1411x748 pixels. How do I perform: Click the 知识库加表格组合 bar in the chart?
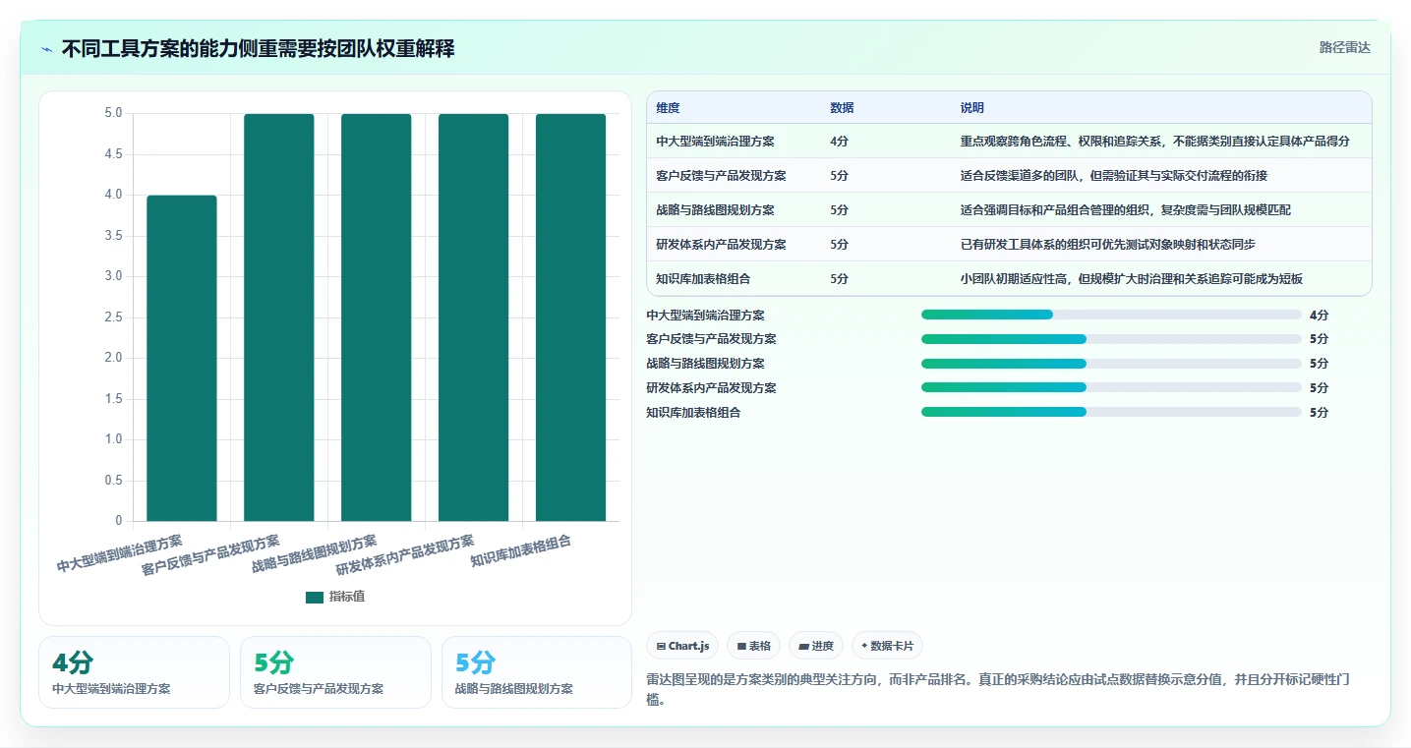click(x=571, y=317)
